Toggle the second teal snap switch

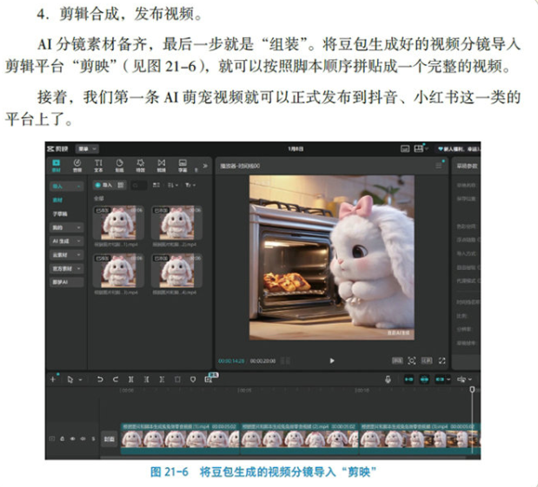click(424, 379)
